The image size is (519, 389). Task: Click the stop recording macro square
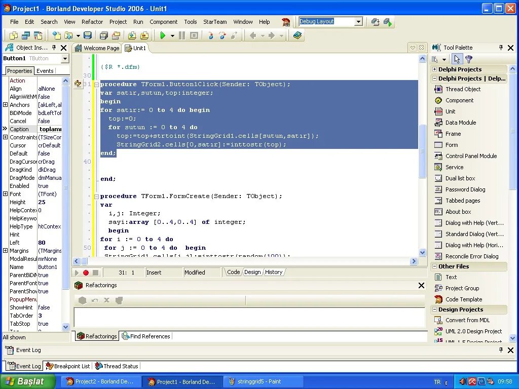95,273
